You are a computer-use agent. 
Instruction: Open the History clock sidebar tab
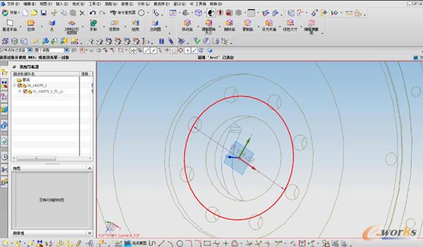click(x=4, y=157)
